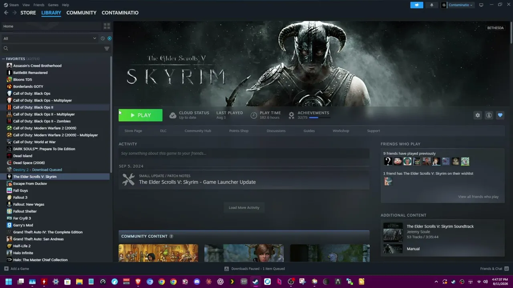Click the library search magnifier icon
Image resolution: width=513 pixels, height=288 pixels.
tap(6, 48)
